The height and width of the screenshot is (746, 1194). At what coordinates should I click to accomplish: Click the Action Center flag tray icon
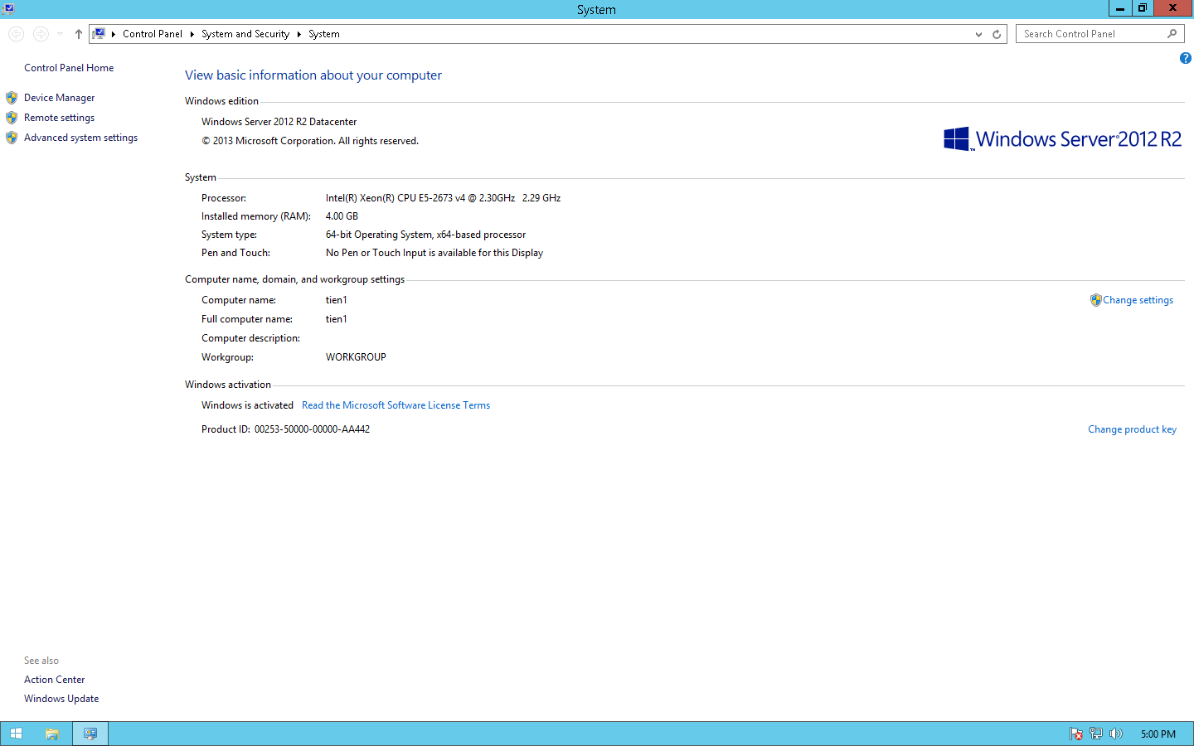coord(1076,734)
